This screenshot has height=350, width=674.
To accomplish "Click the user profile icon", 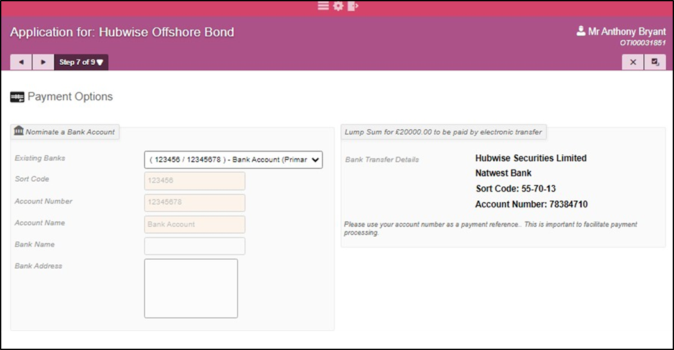I will [580, 31].
